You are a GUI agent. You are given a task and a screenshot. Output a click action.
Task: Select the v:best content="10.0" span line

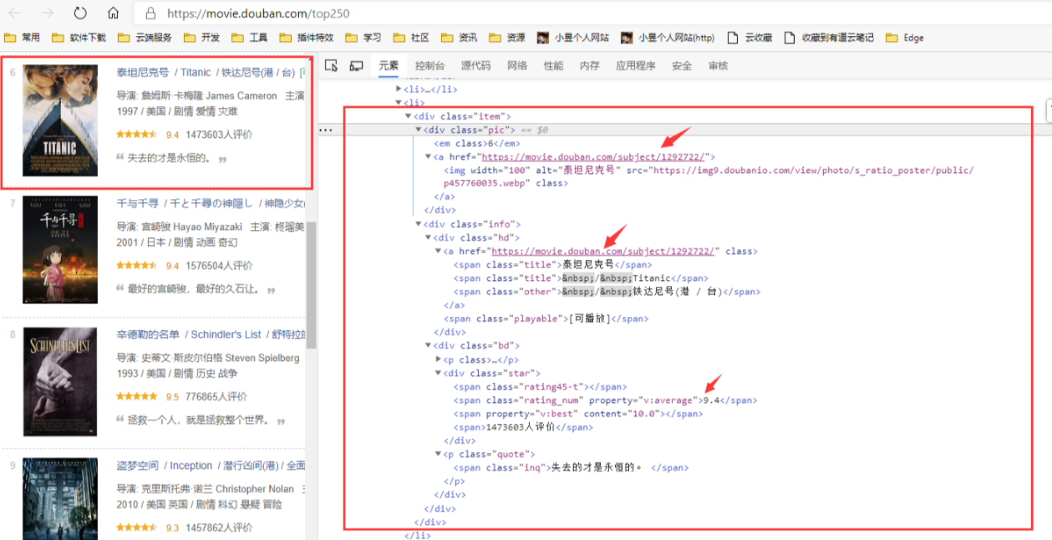pos(578,414)
